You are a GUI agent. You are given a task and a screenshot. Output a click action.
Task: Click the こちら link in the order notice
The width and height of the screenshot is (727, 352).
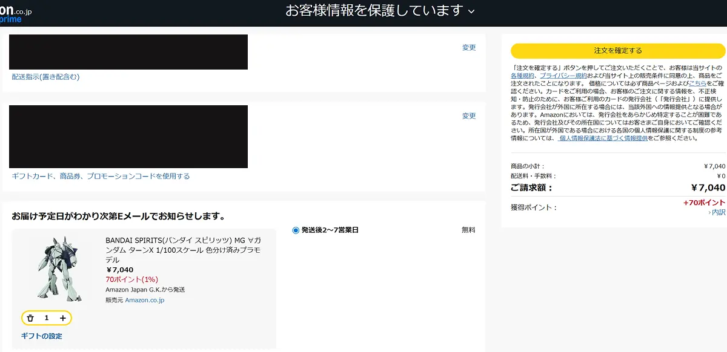pyautogui.click(x=697, y=83)
